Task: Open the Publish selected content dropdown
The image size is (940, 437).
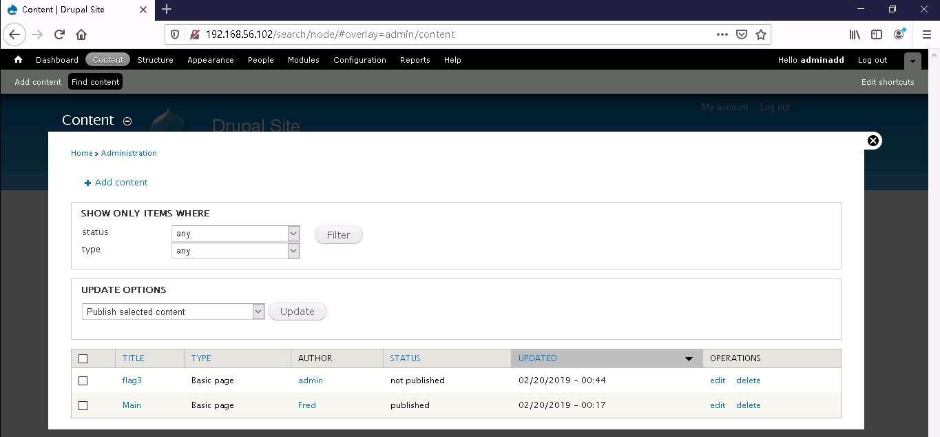Action: 173,312
